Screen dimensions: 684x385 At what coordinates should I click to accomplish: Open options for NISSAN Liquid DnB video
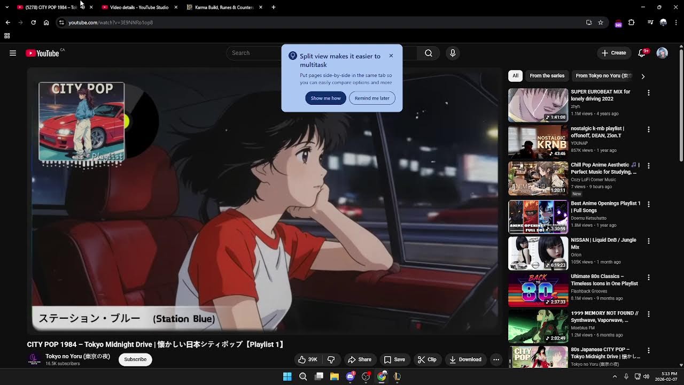pyautogui.click(x=649, y=241)
